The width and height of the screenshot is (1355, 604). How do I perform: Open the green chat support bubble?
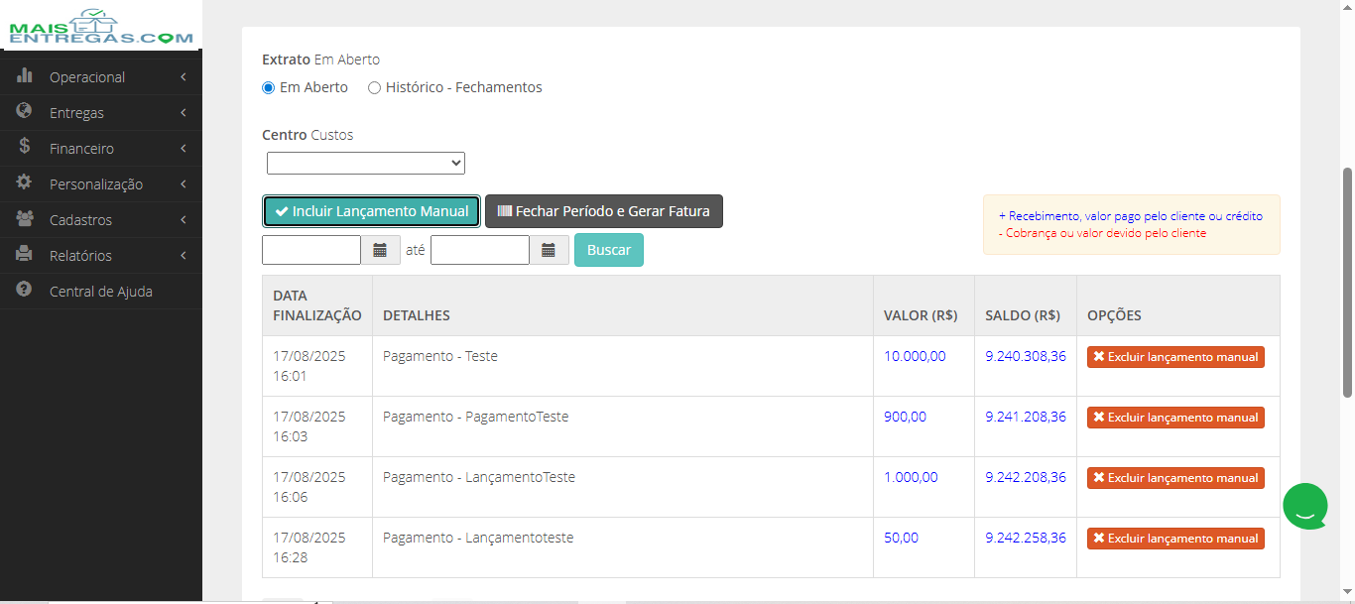pyautogui.click(x=1305, y=506)
